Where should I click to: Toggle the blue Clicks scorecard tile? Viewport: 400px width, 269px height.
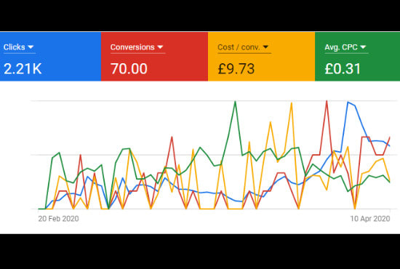tap(50, 57)
